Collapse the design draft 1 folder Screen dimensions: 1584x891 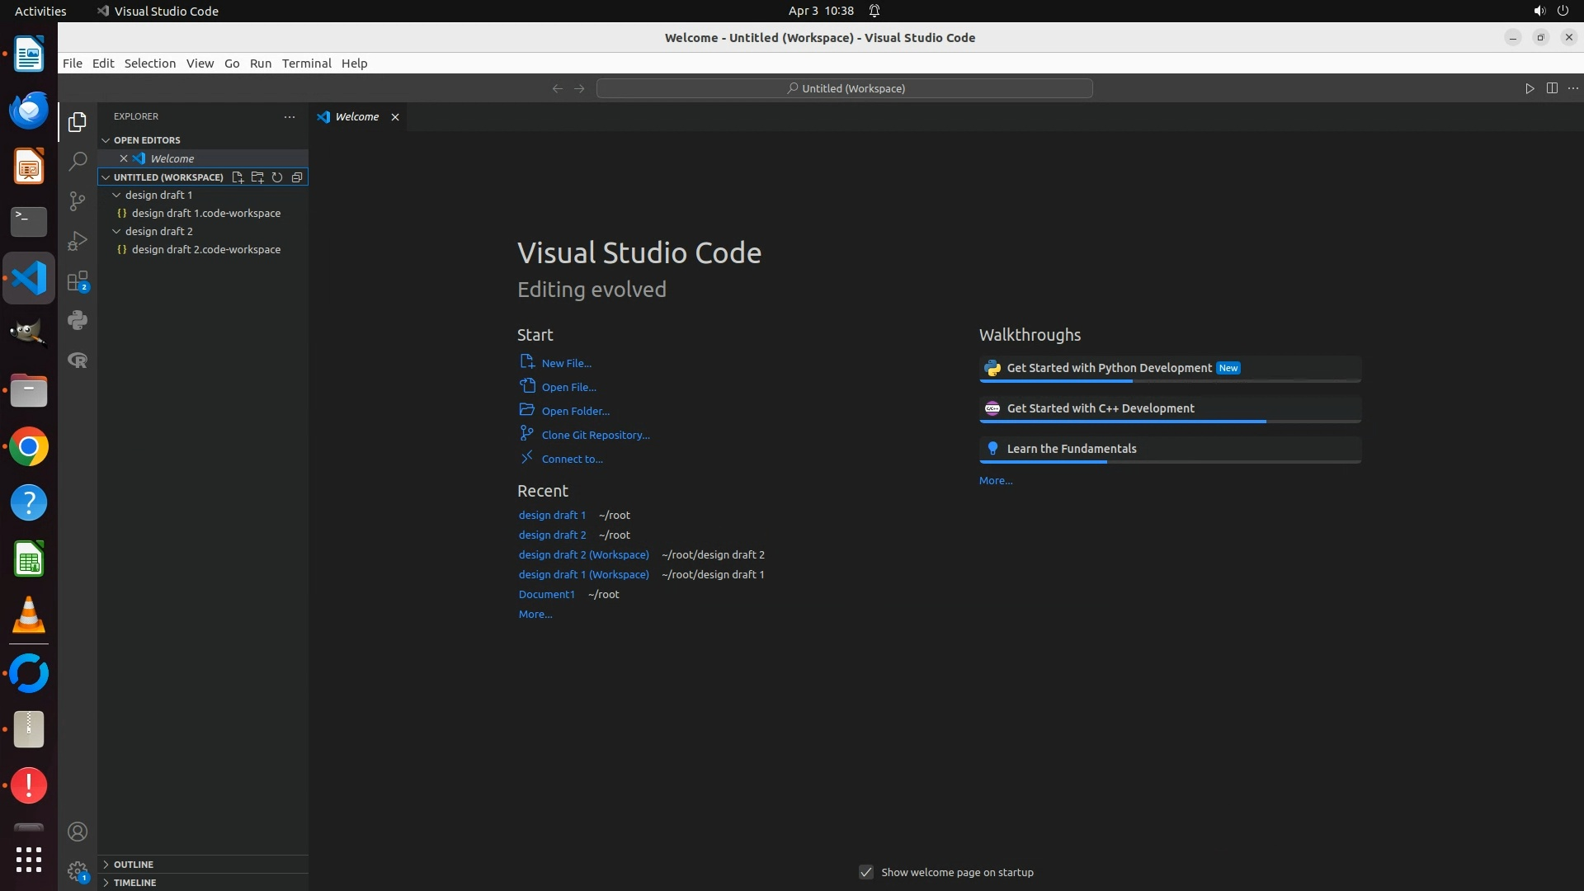[116, 196]
